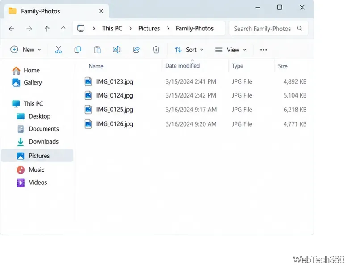Open the Sort dropdown menu
The height and width of the screenshot is (272, 352).
coord(189,50)
